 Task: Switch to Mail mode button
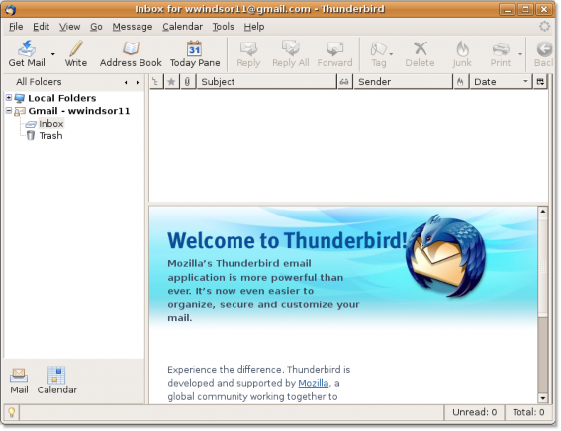pos(19,381)
